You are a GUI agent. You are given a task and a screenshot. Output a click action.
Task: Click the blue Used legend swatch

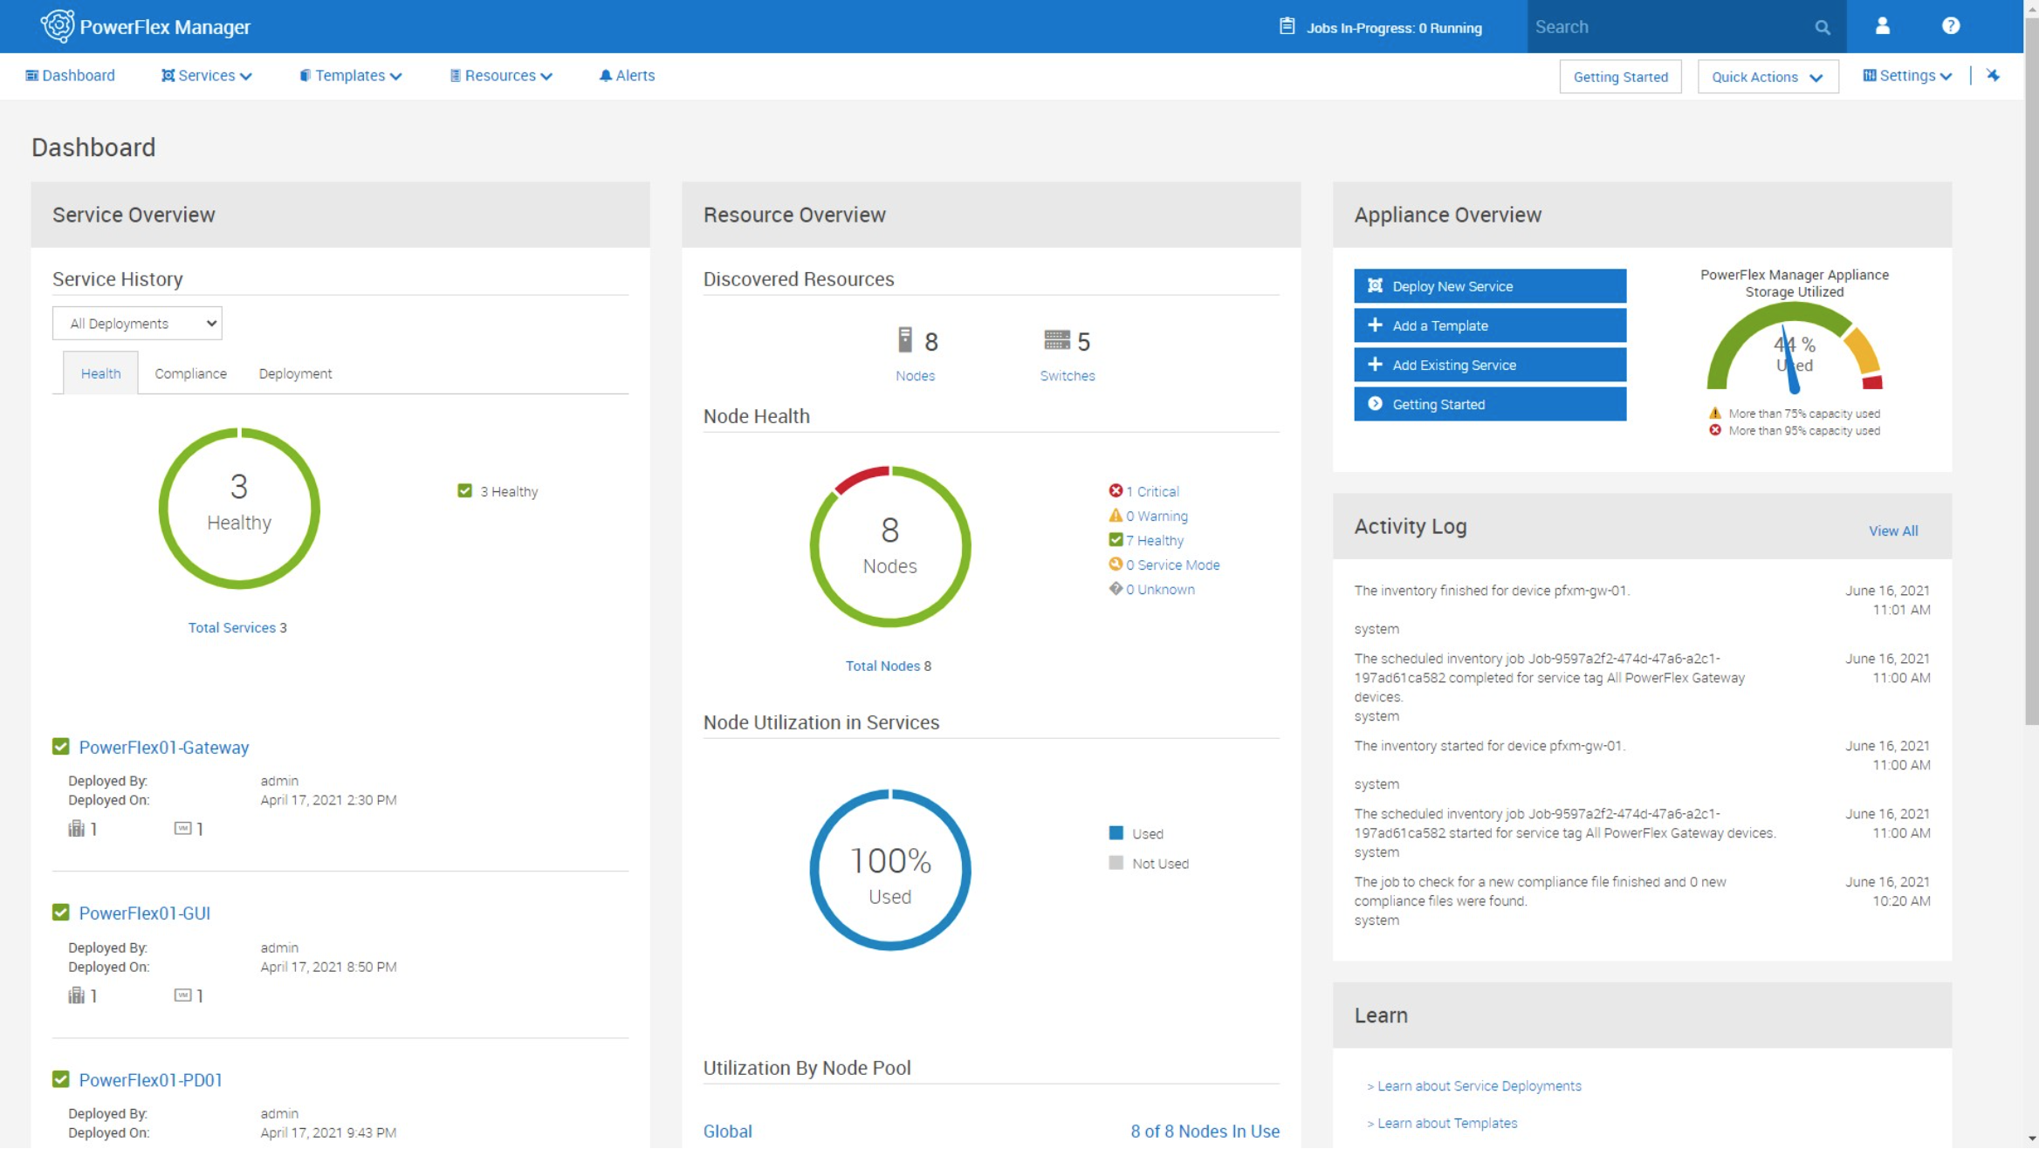[1116, 833]
